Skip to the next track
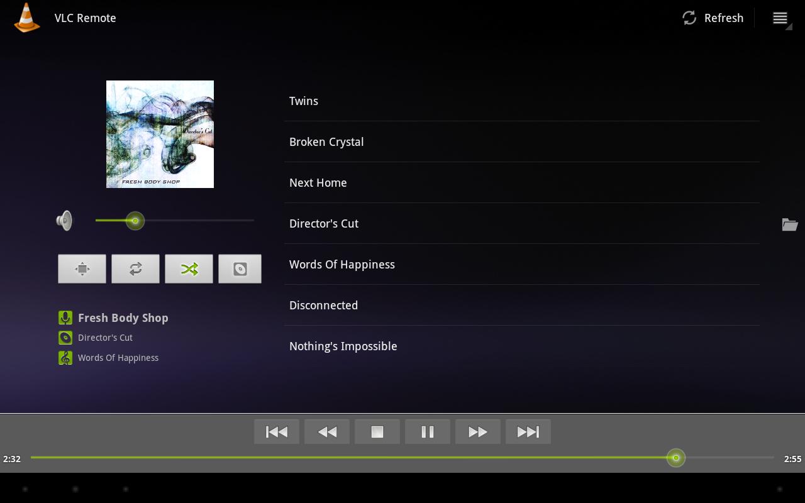 (x=528, y=431)
